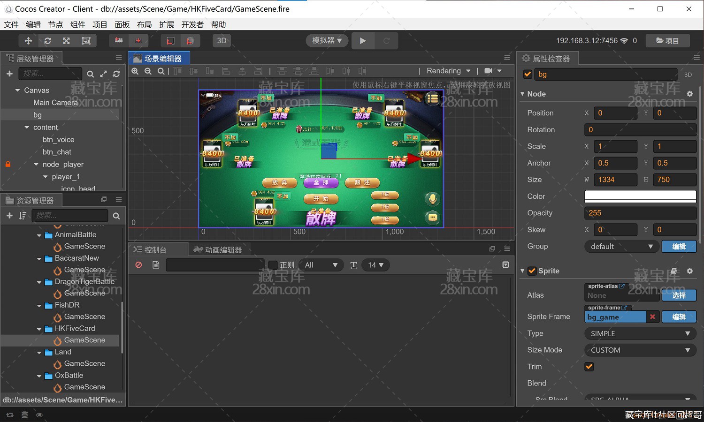This screenshot has width=704, height=422.
Task: Click the hierarchy search filter icon
Action: 90,74
